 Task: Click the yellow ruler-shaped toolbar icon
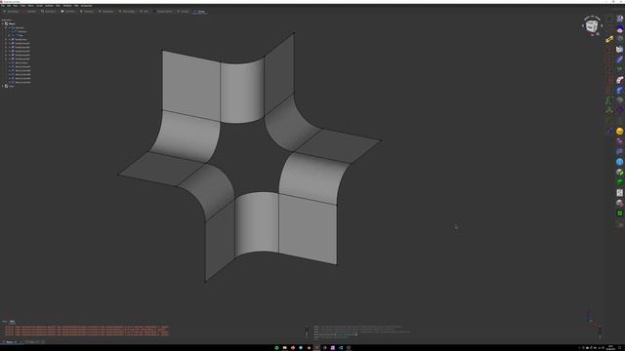click(609, 39)
